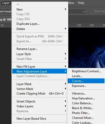
Task: Click Create Clipping Mask
Action: [x=40, y=94]
